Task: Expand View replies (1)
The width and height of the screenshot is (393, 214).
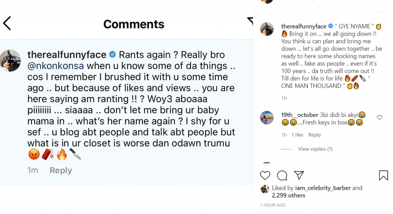Action: click(x=315, y=149)
